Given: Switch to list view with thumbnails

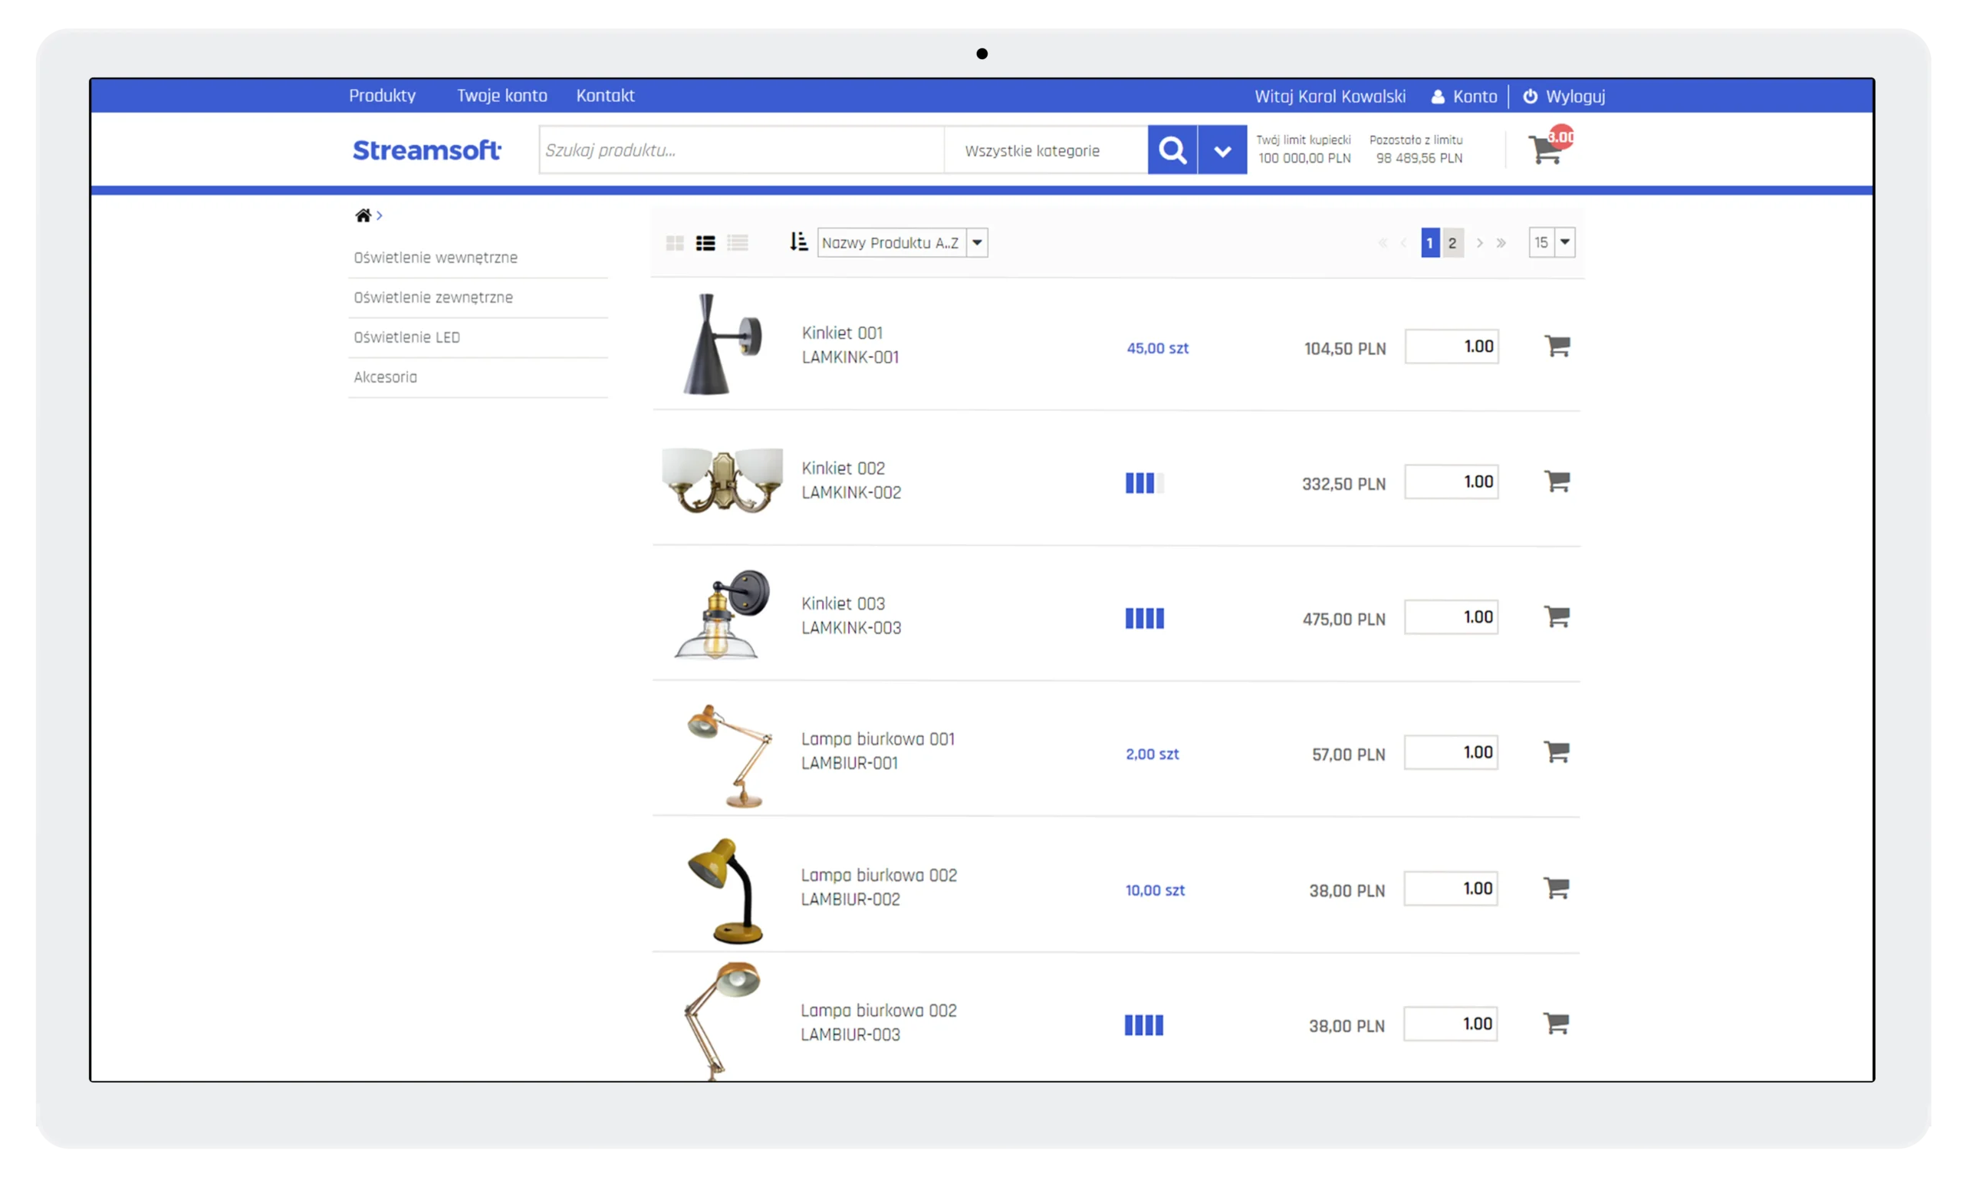Looking at the screenshot, I should click(x=705, y=243).
